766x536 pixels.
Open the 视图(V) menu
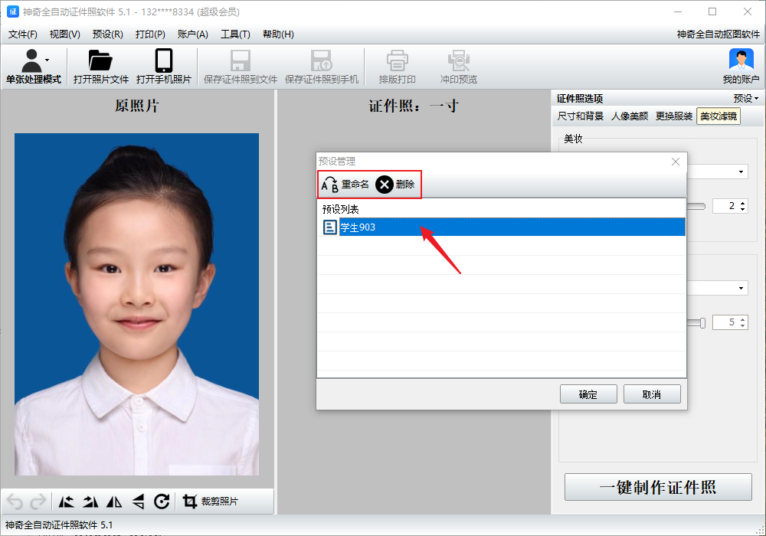(x=64, y=34)
